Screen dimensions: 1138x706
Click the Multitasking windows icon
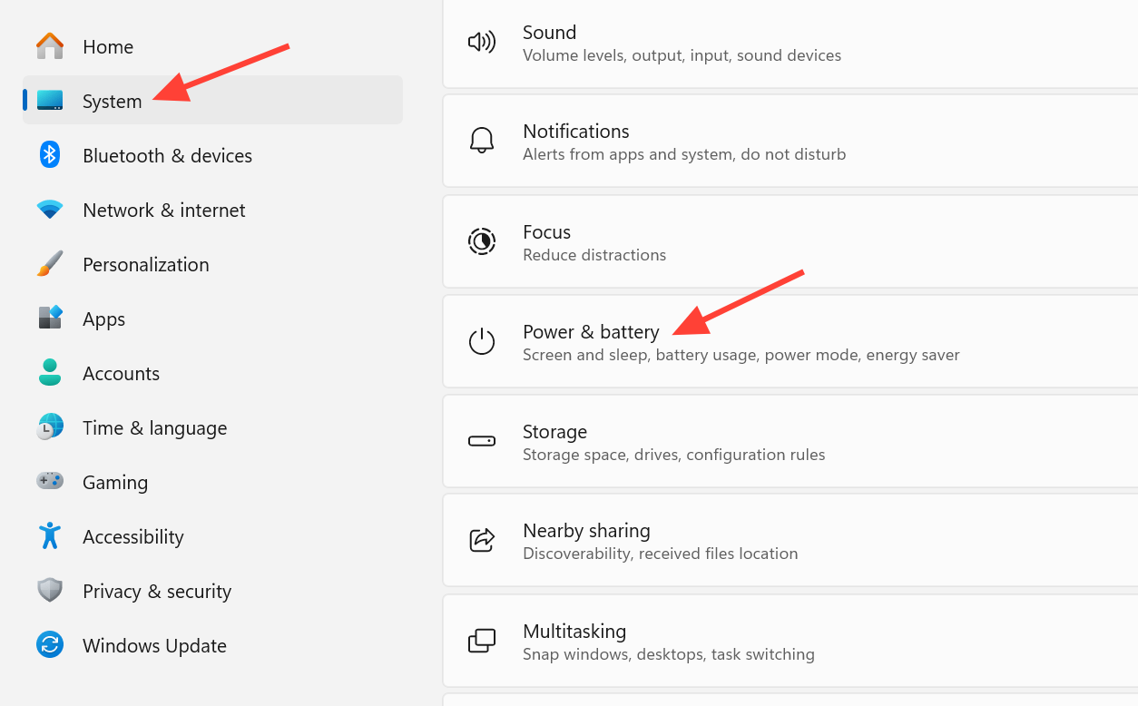click(482, 641)
